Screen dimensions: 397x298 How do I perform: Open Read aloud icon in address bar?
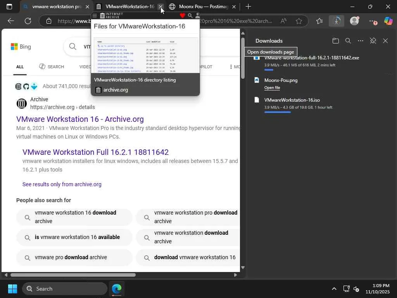283,21
